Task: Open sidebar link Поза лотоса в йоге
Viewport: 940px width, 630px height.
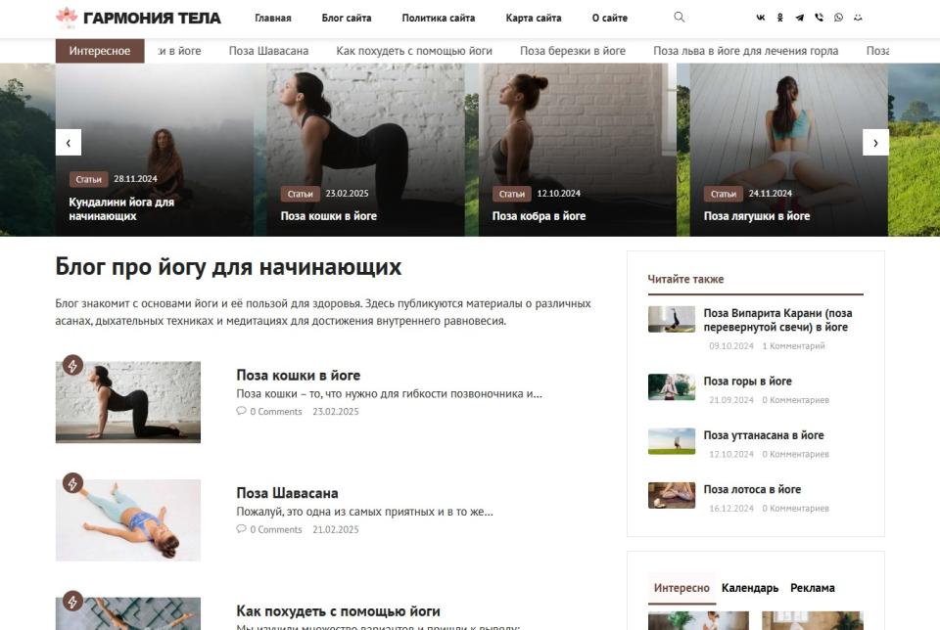Action: click(x=752, y=489)
